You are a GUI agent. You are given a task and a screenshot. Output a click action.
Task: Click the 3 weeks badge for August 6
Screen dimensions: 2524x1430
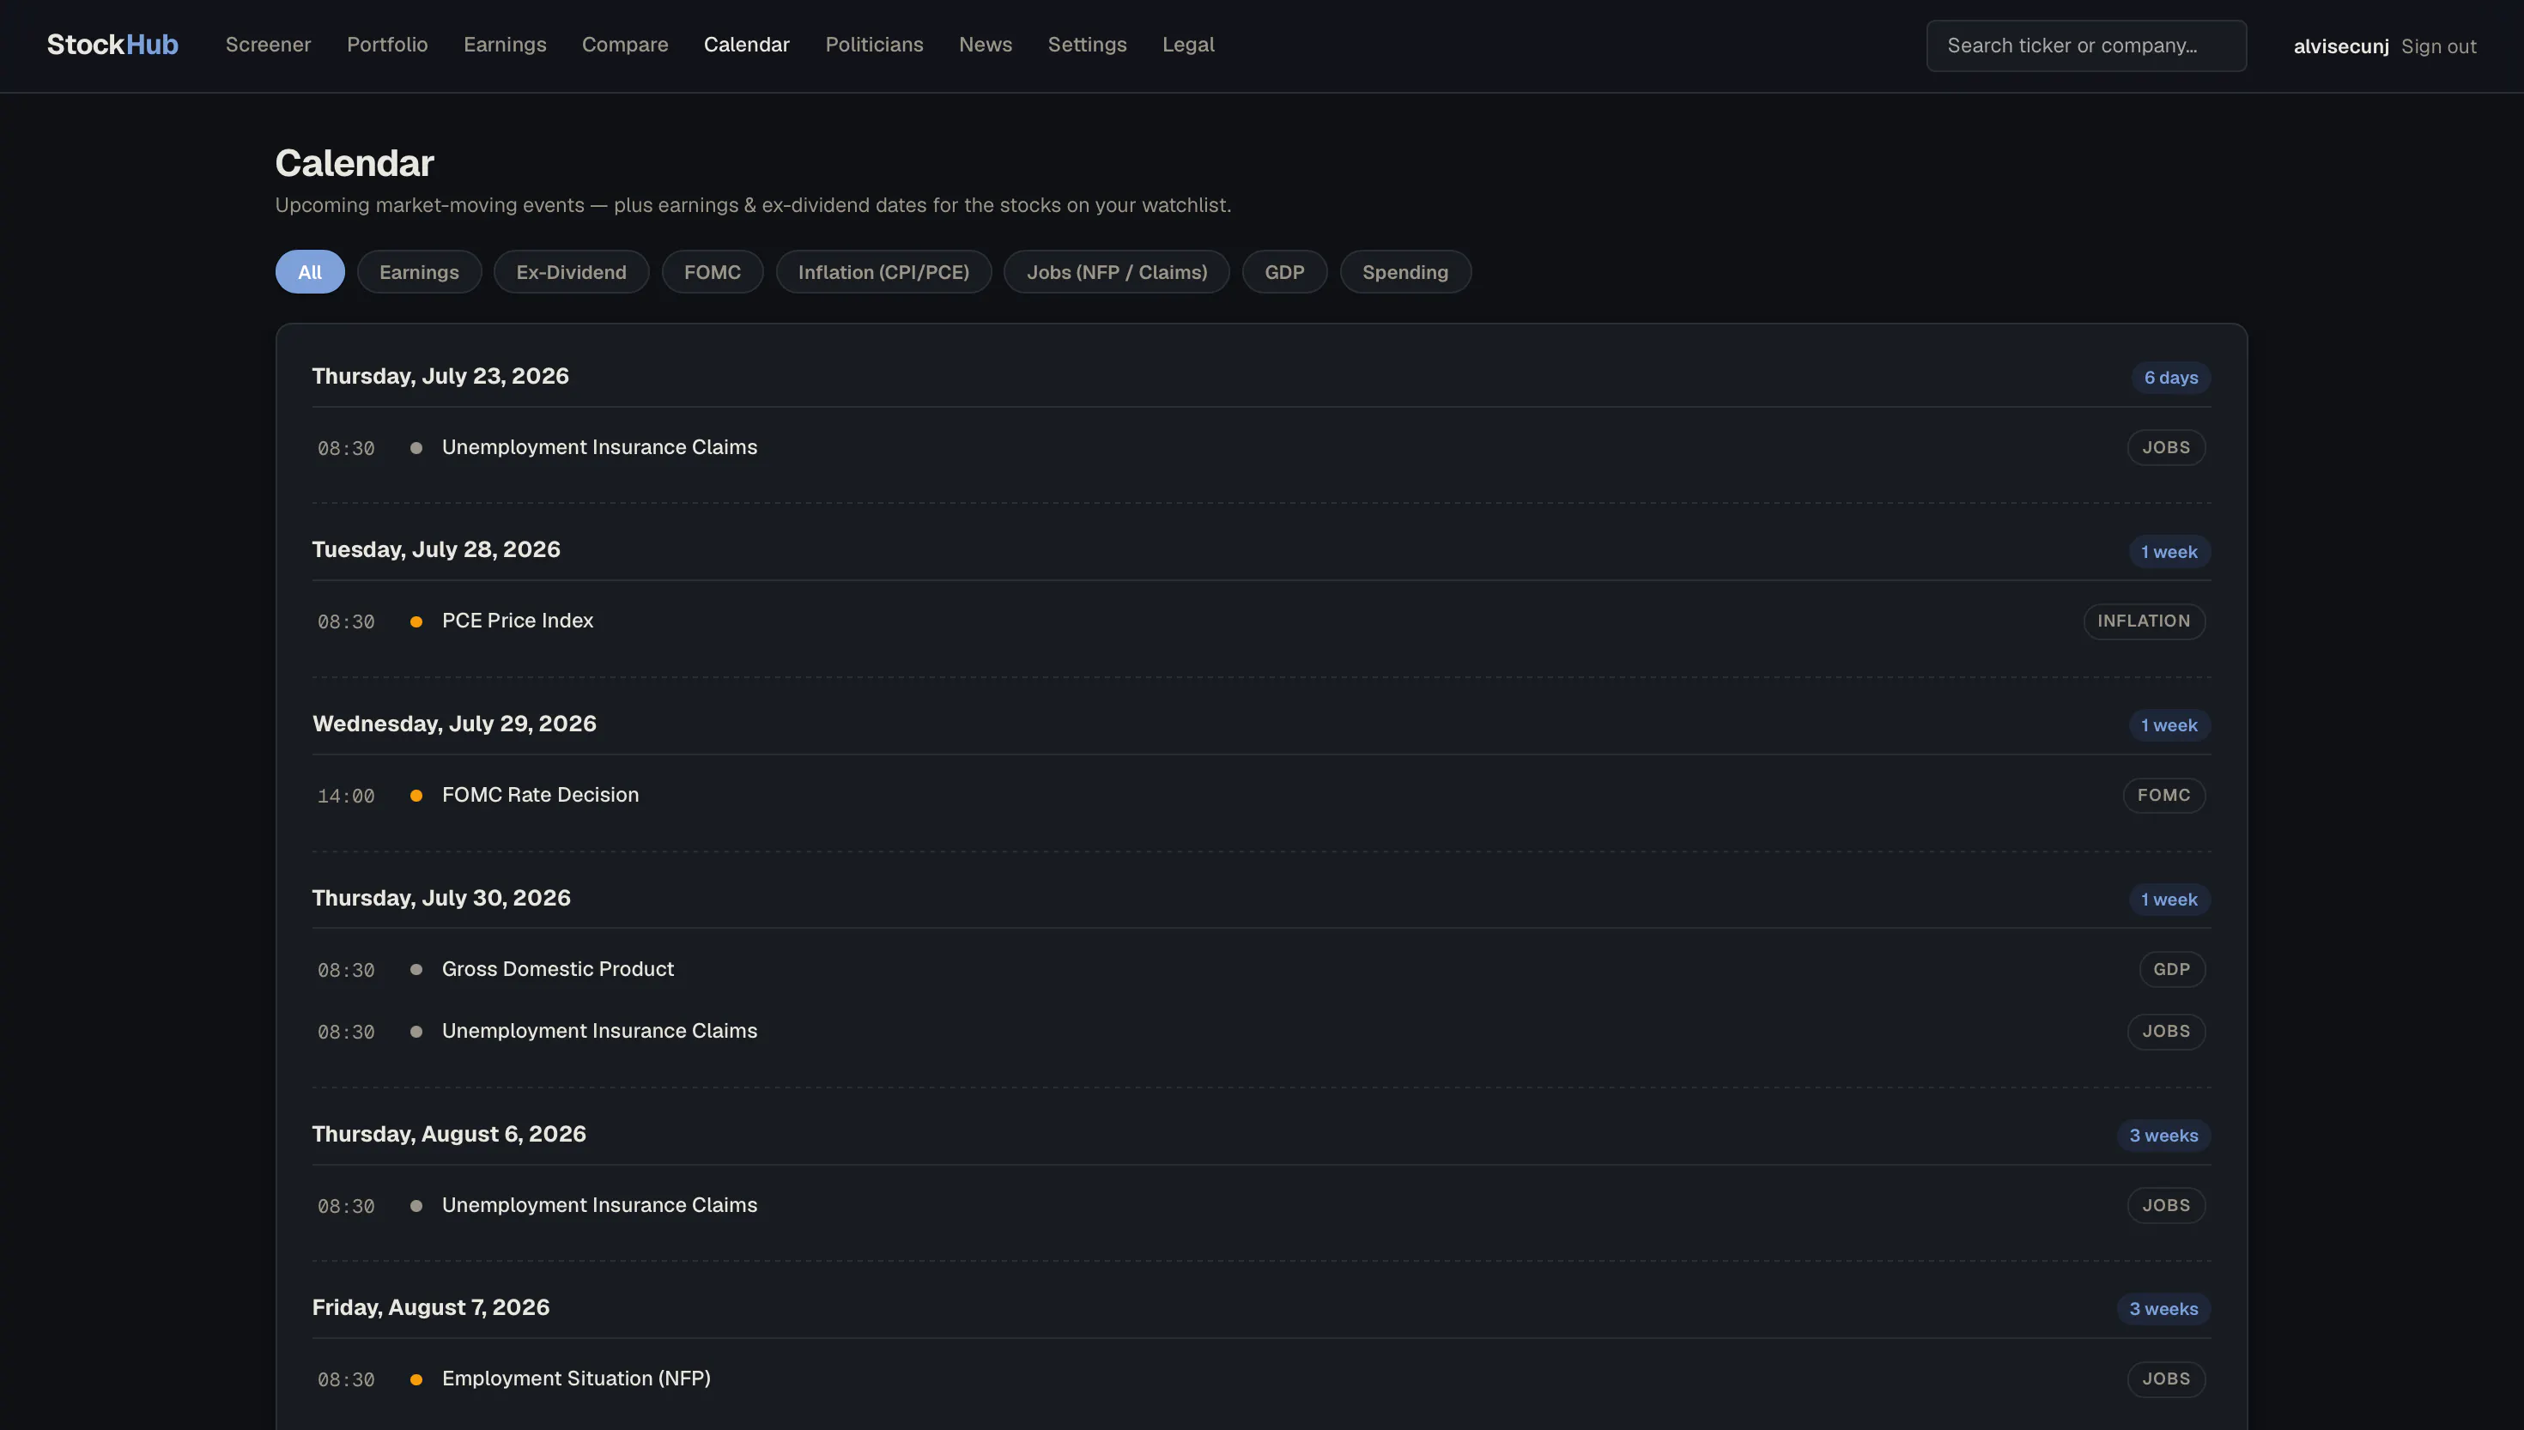click(x=2163, y=1136)
